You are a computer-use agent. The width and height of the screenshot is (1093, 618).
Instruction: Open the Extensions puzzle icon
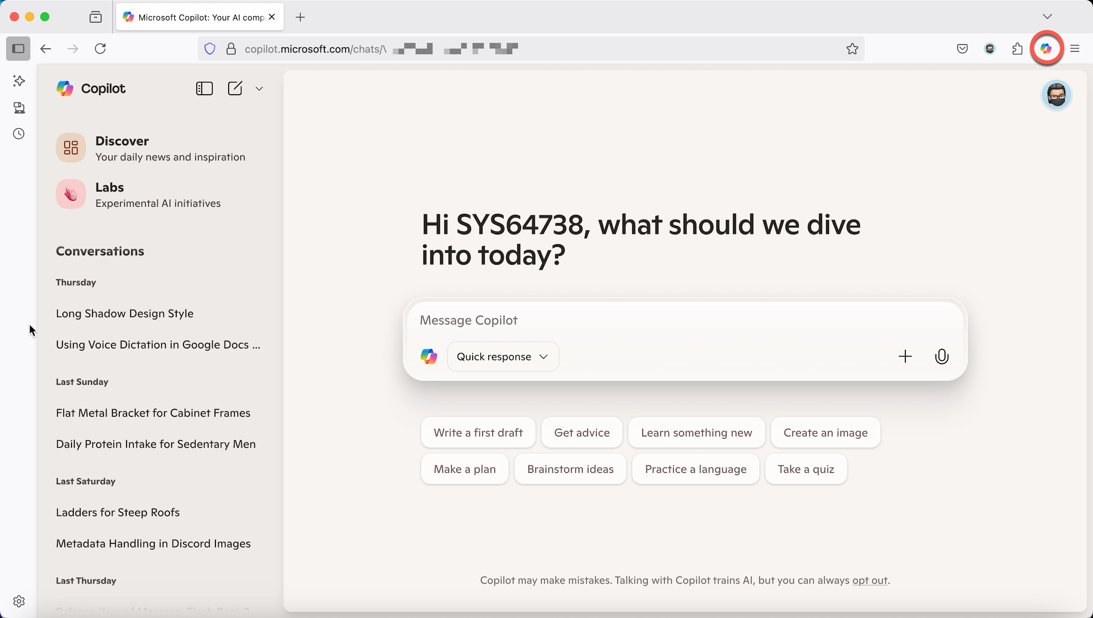coord(1017,48)
